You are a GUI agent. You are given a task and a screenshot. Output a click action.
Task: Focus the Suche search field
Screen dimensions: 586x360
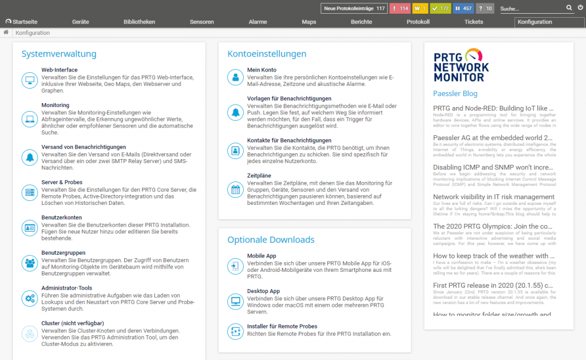(530, 9)
